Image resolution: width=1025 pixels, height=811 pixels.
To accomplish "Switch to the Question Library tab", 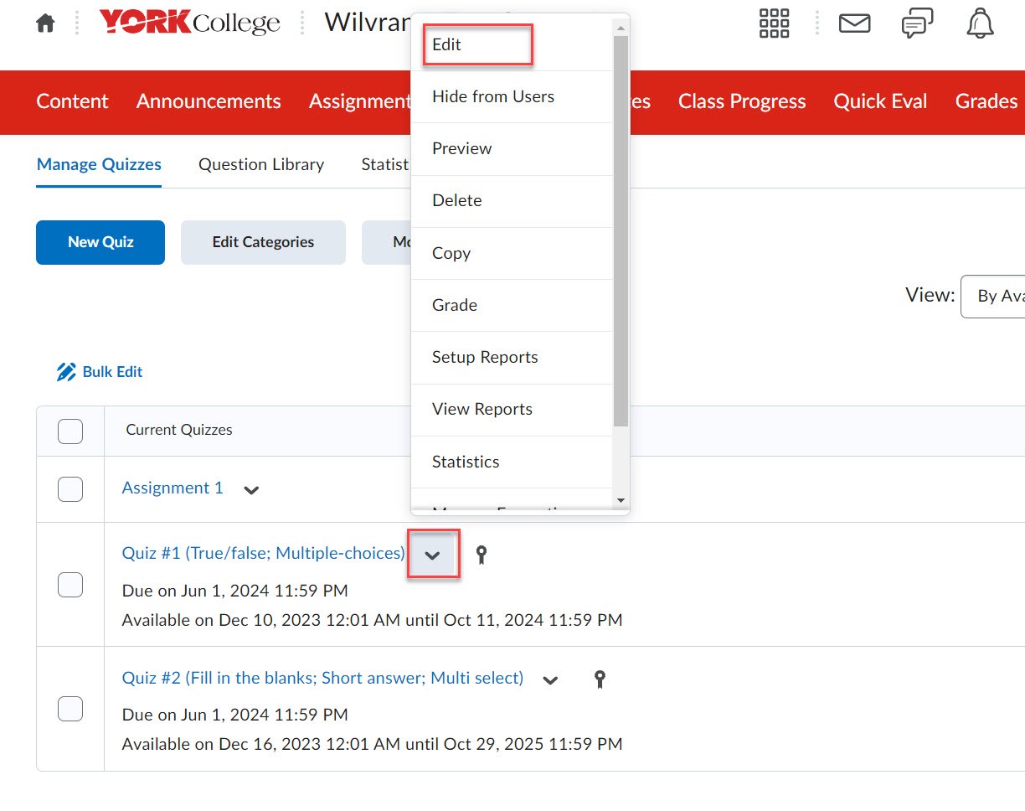I will 261,165.
